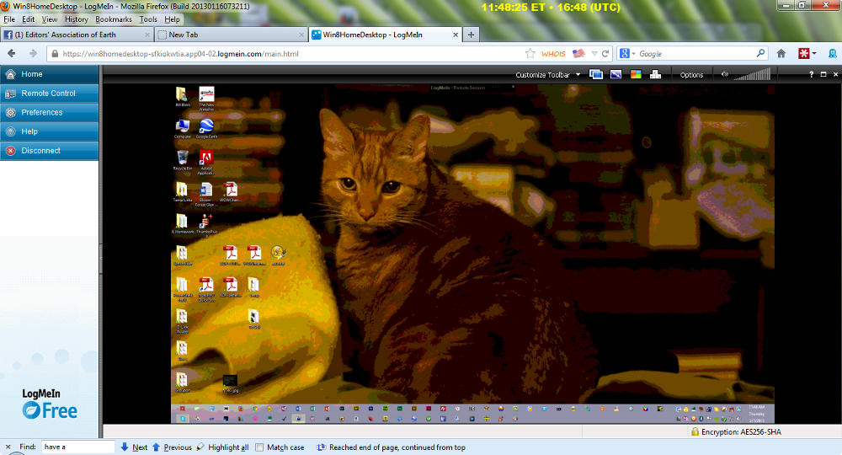Open the Home item in LogMeIn sidebar

pyautogui.click(x=50, y=74)
